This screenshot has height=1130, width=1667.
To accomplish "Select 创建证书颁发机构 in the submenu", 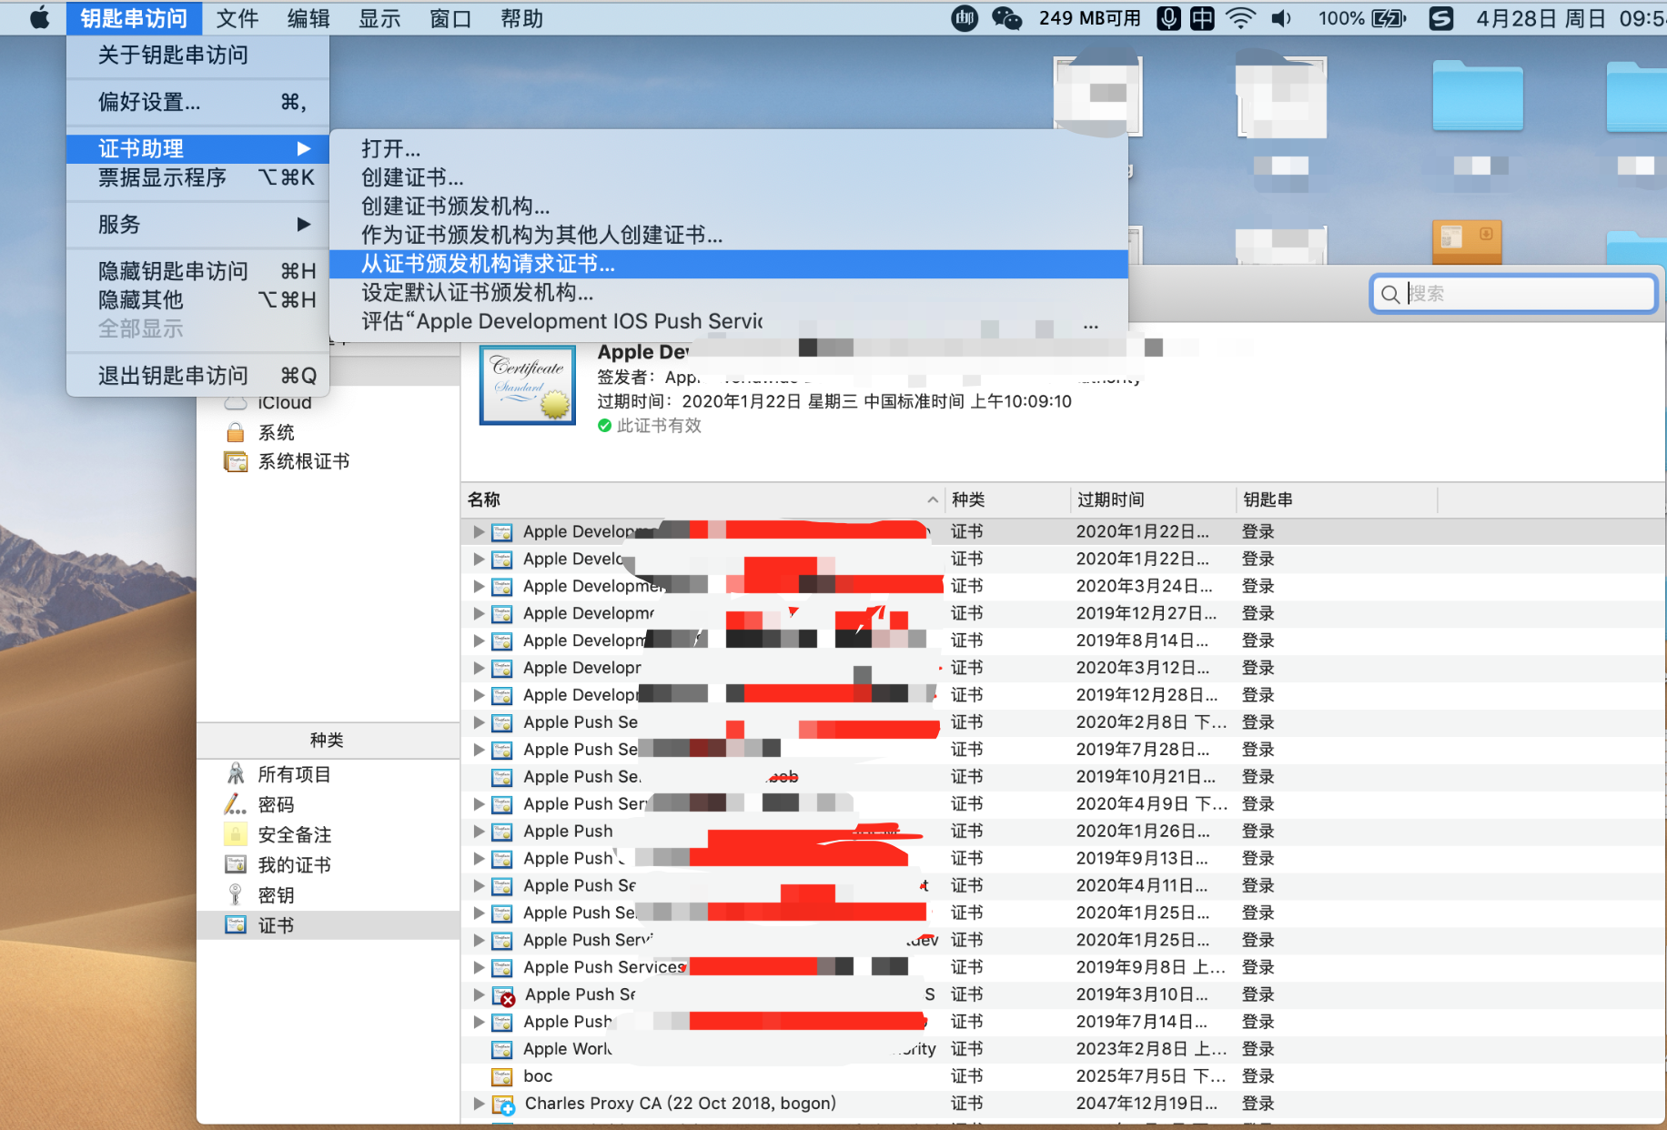I will click(455, 207).
